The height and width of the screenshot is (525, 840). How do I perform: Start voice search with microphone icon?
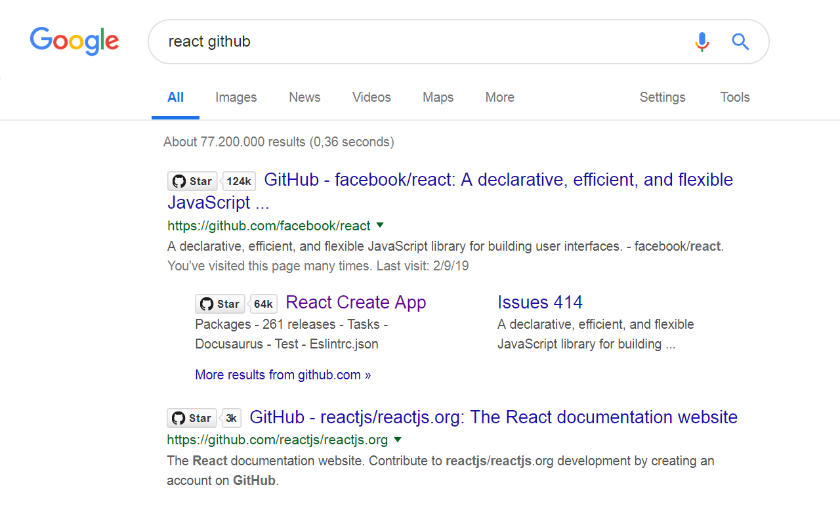pos(702,42)
